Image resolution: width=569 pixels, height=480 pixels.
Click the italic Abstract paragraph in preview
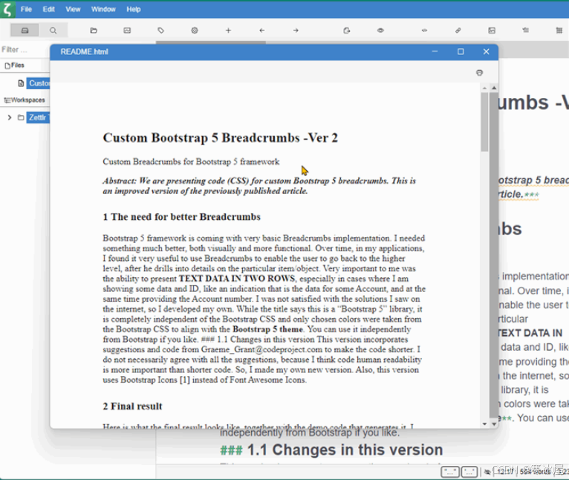[x=259, y=186]
